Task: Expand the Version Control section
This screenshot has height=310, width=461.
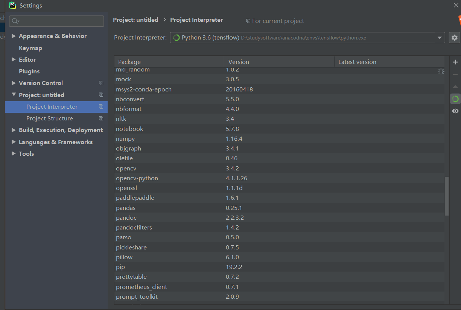Action: pyautogui.click(x=14, y=83)
